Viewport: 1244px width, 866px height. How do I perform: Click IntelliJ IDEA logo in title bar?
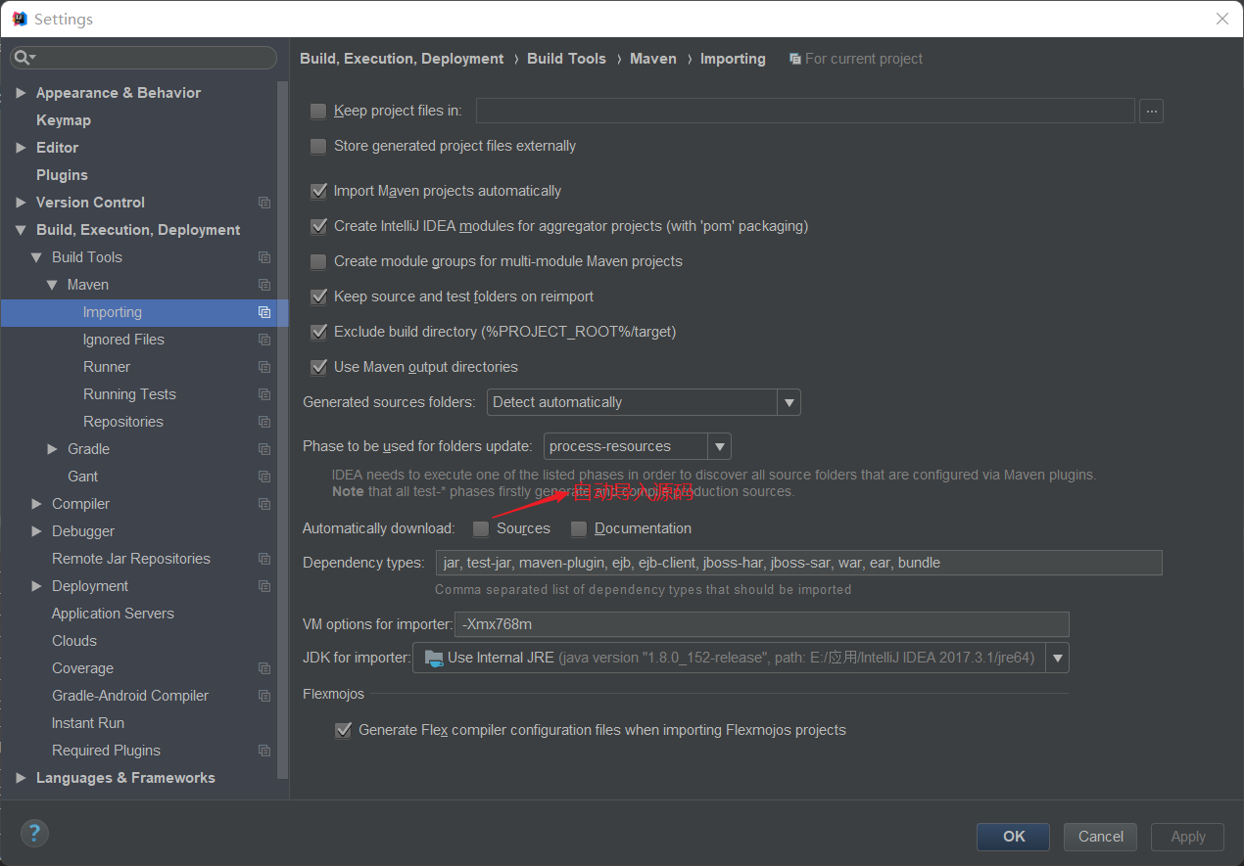(x=20, y=19)
